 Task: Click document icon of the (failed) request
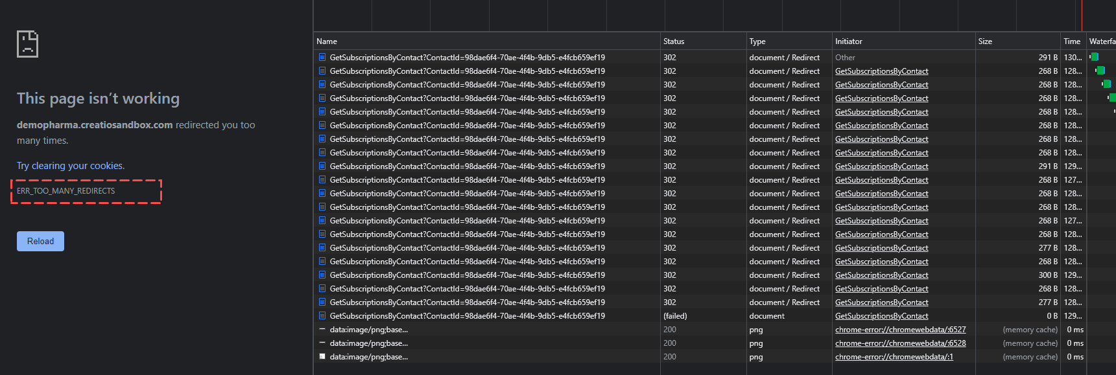tap(322, 316)
